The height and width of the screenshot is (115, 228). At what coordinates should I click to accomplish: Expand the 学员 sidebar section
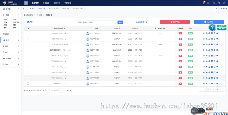pyautogui.click(x=11, y=40)
